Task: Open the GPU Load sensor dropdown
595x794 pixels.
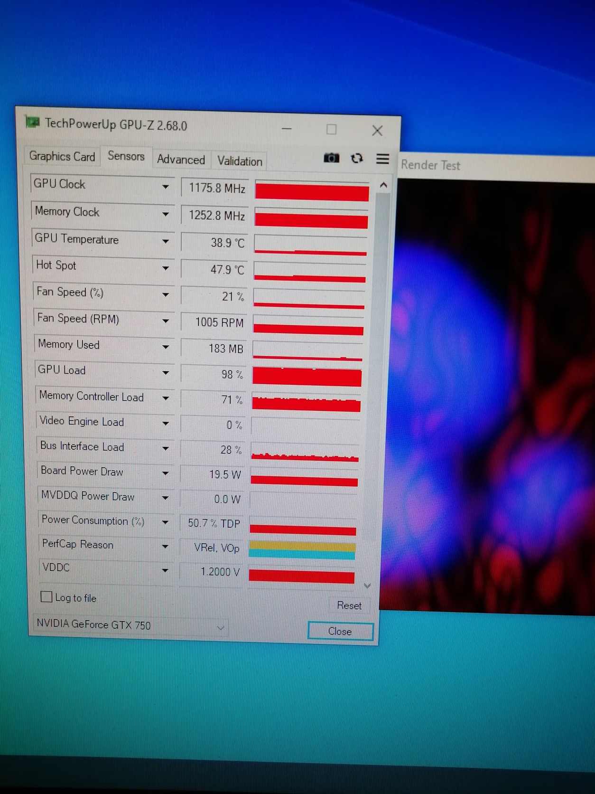Action: click(x=165, y=373)
